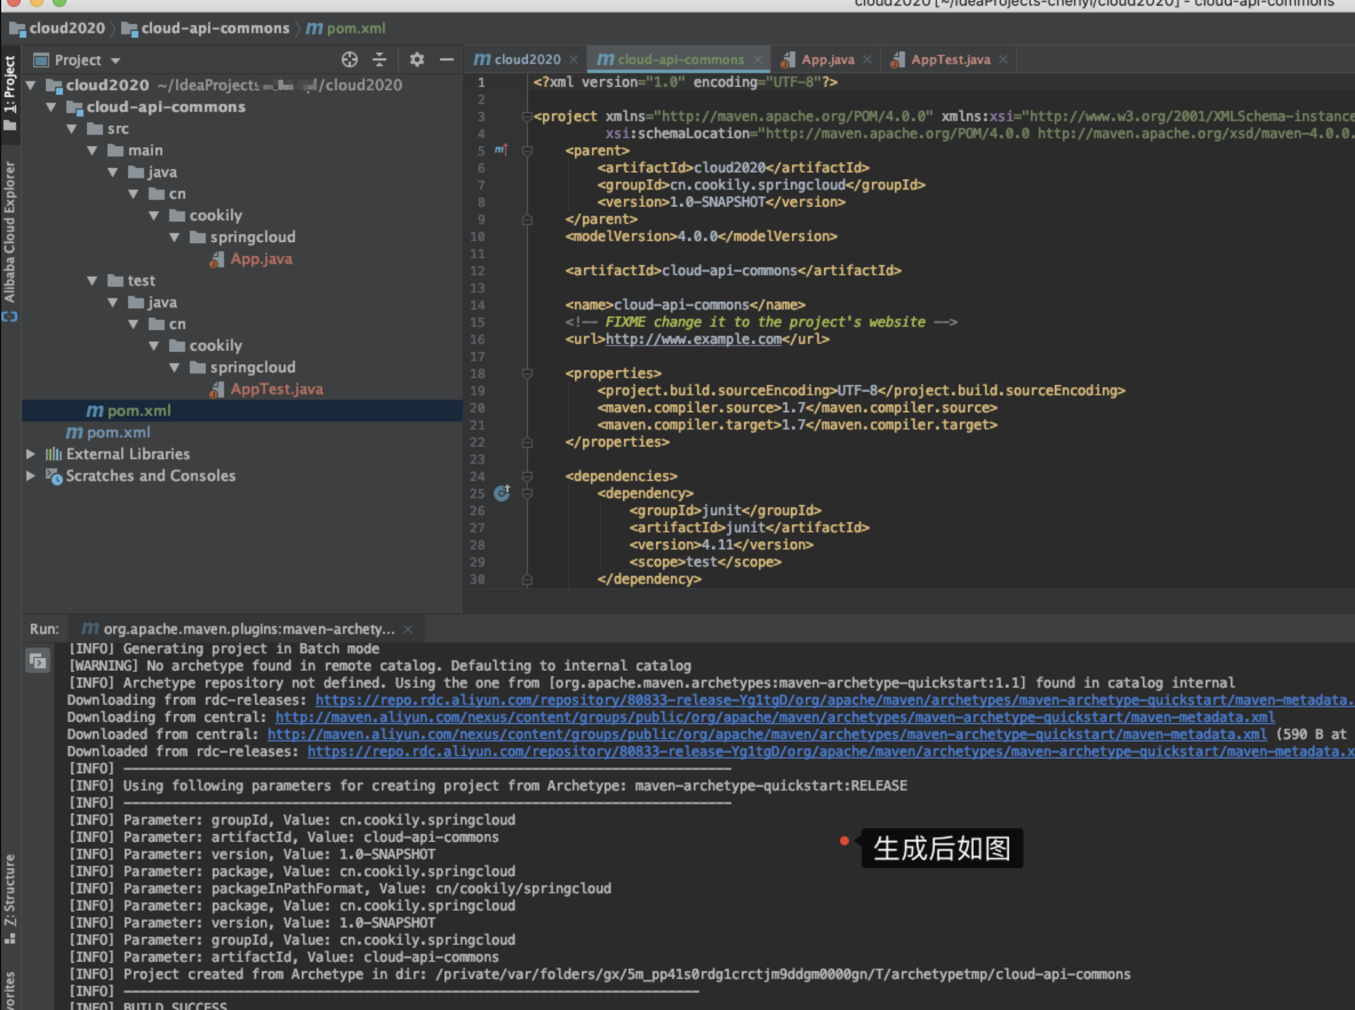Close the App.java editor tab

pyautogui.click(x=867, y=60)
